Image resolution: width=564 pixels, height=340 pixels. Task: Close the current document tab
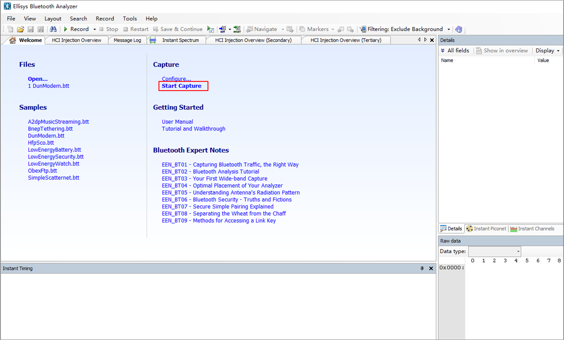[x=432, y=40]
